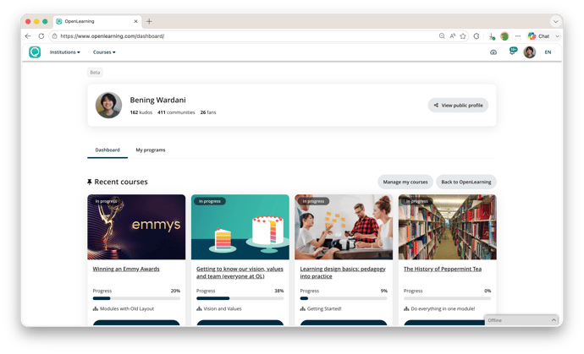The image size is (584, 354).
Task: Click the Learning design basics progress bar
Action: tap(343, 298)
